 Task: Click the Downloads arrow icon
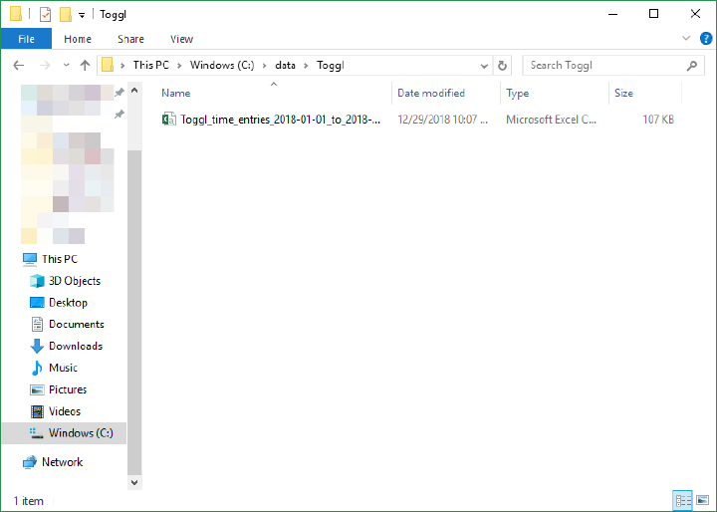(x=37, y=346)
